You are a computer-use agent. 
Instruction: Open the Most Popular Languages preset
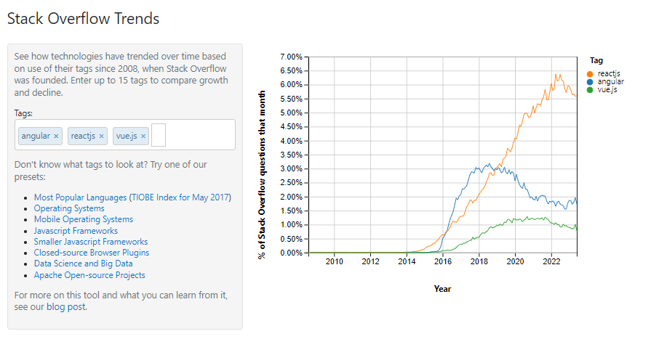pyautogui.click(x=80, y=197)
